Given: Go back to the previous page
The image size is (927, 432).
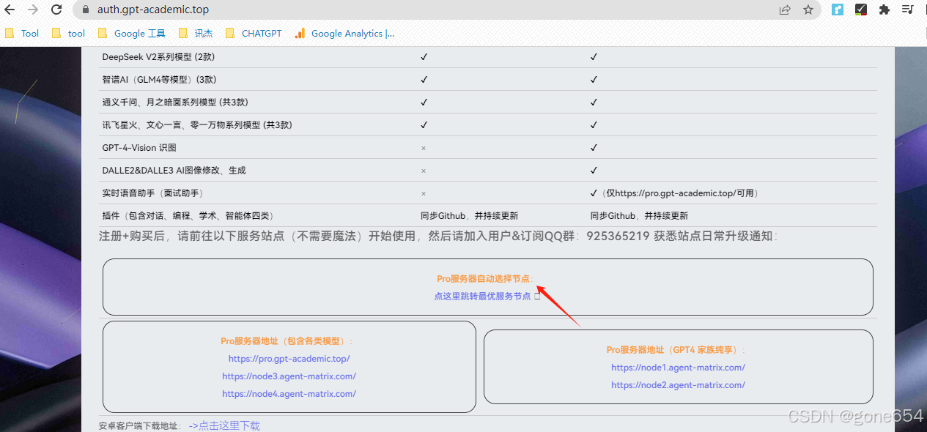Looking at the screenshot, I should click(x=10, y=10).
